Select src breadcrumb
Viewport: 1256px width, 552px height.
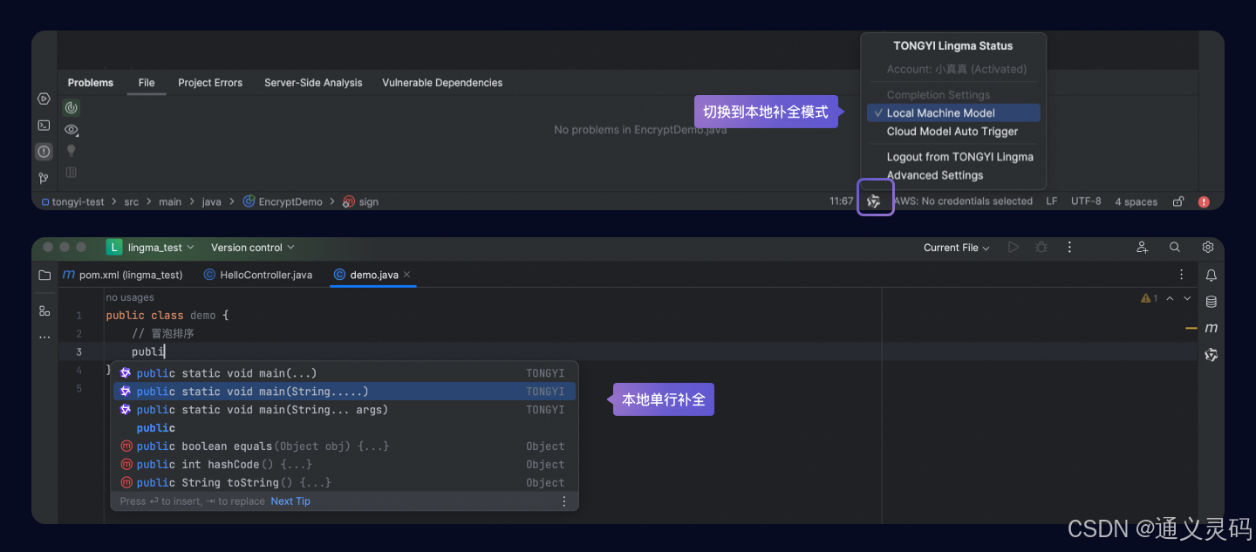pyautogui.click(x=131, y=201)
